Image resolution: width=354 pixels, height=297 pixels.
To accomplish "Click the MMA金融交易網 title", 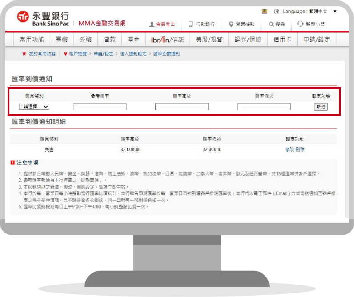I will pyautogui.click(x=102, y=23).
